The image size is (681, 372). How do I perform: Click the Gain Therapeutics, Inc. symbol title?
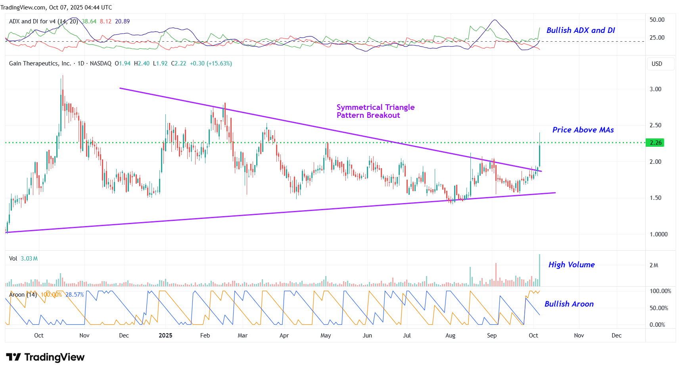click(40, 63)
